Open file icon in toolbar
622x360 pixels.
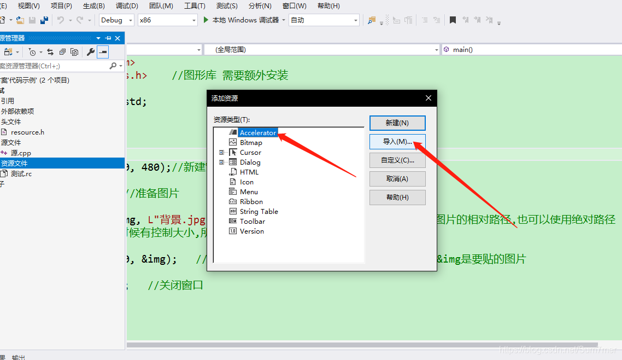(20, 20)
